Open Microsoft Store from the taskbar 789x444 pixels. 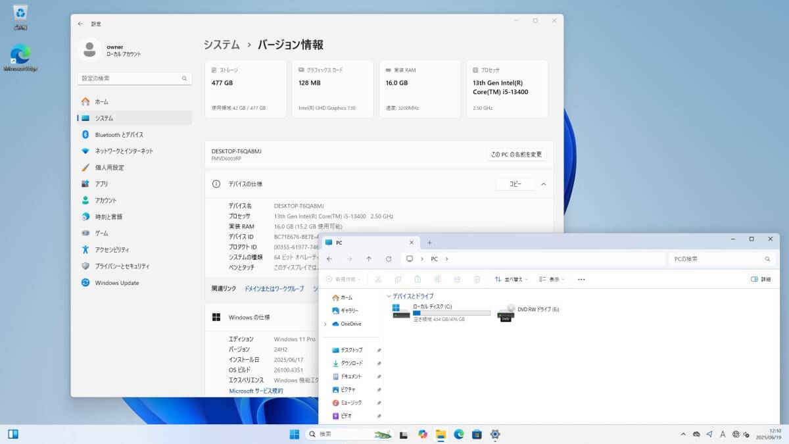coord(477,434)
